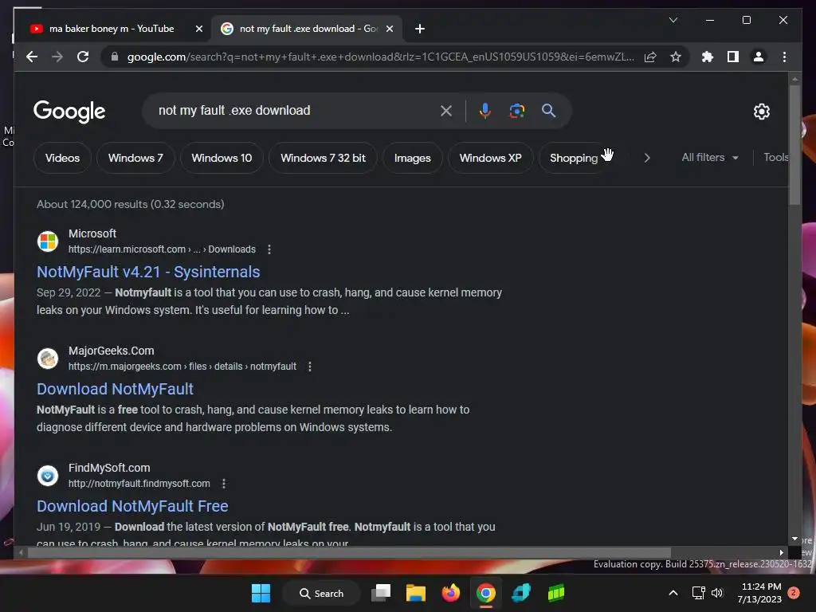Open options for FindMySoft result
This screenshot has width=816, height=612.
click(x=224, y=484)
